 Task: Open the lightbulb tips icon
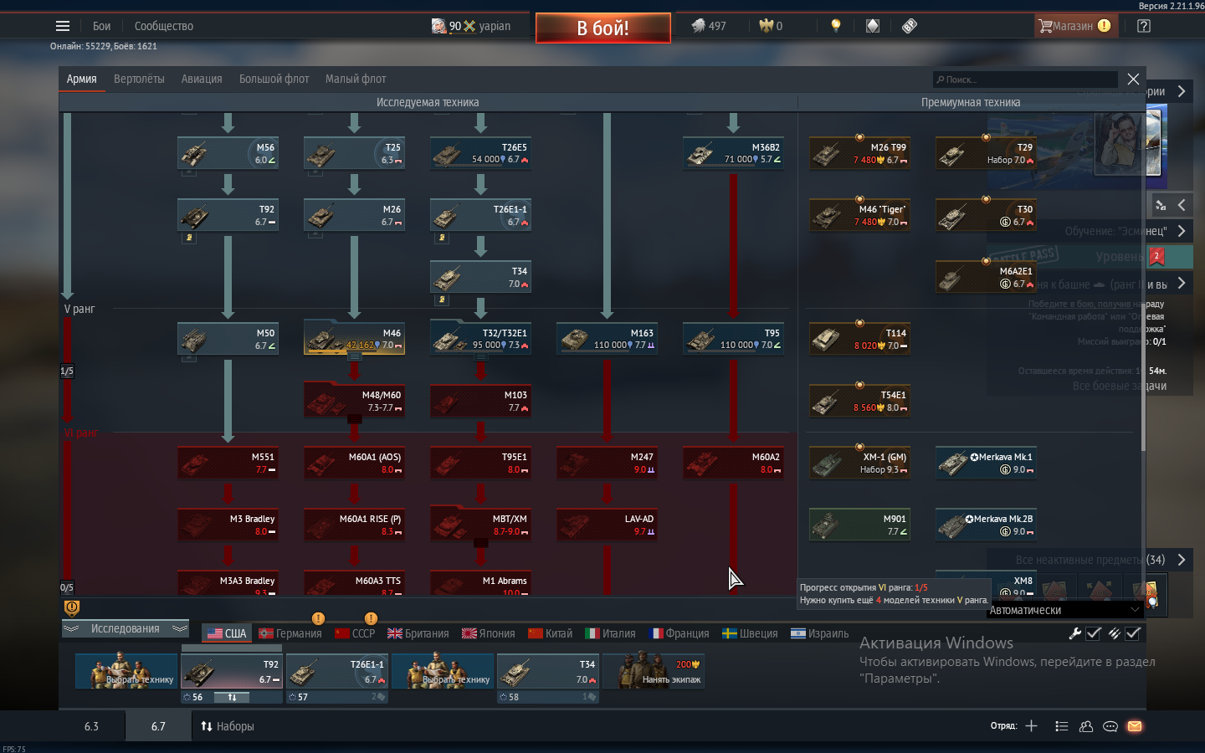[x=835, y=26]
